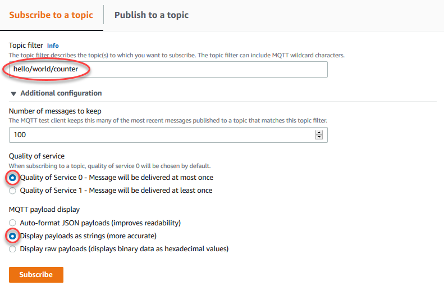Click the Quality of Service 0 label text
Image resolution: width=444 pixels, height=290 pixels.
[116, 178]
